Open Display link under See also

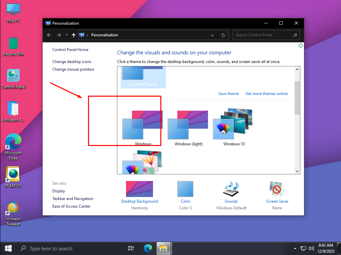pyautogui.click(x=59, y=191)
